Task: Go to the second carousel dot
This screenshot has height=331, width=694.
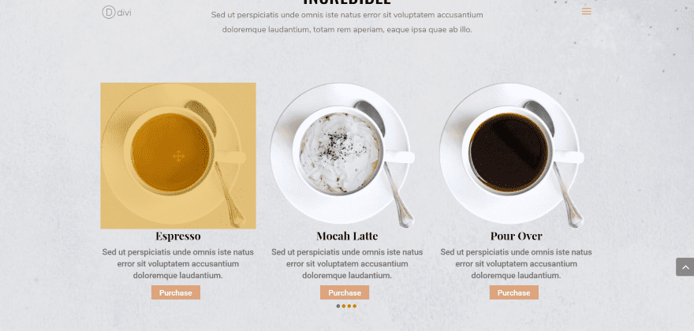Action: (344, 306)
